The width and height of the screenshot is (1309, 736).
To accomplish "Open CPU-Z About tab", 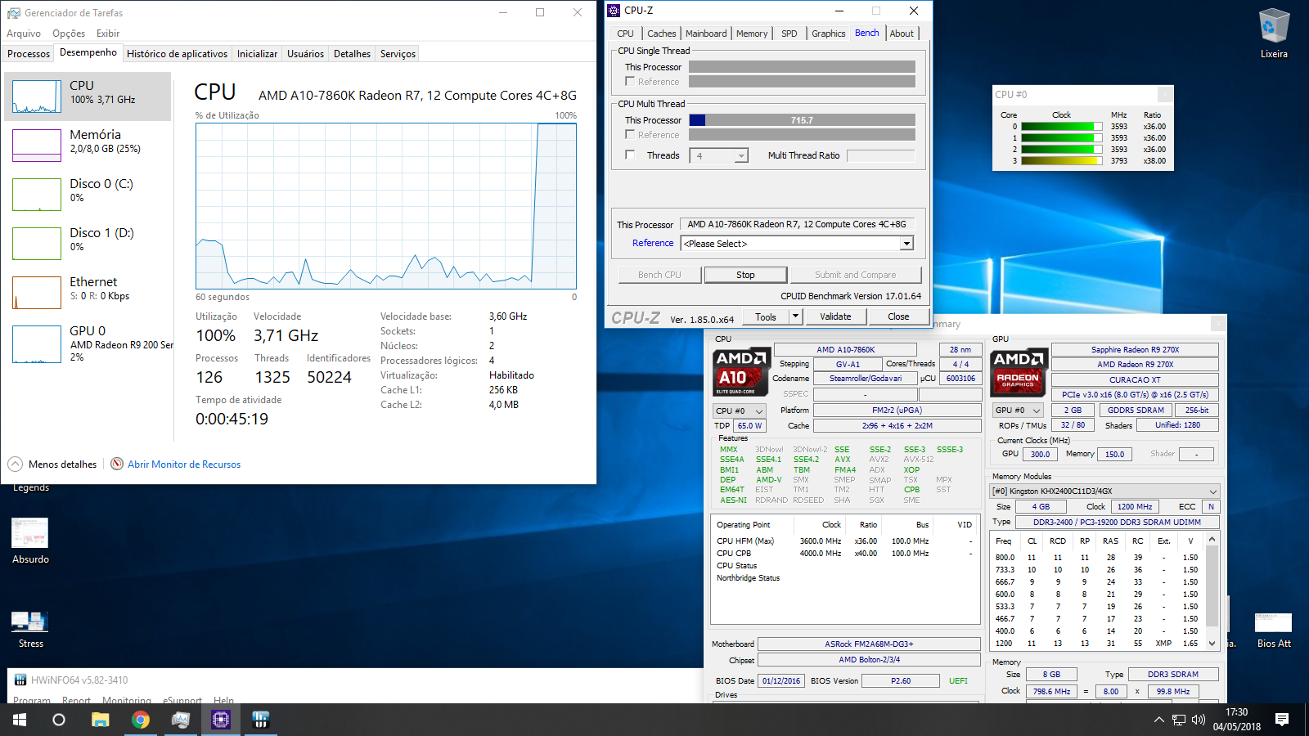I will [902, 34].
